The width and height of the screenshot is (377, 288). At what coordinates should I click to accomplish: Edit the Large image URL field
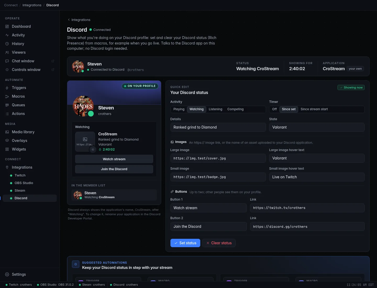218,158
